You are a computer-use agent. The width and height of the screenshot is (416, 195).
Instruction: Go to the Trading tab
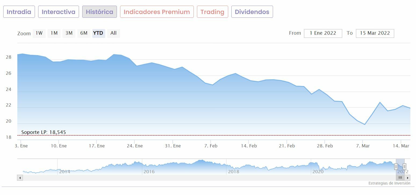coord(212,12)
